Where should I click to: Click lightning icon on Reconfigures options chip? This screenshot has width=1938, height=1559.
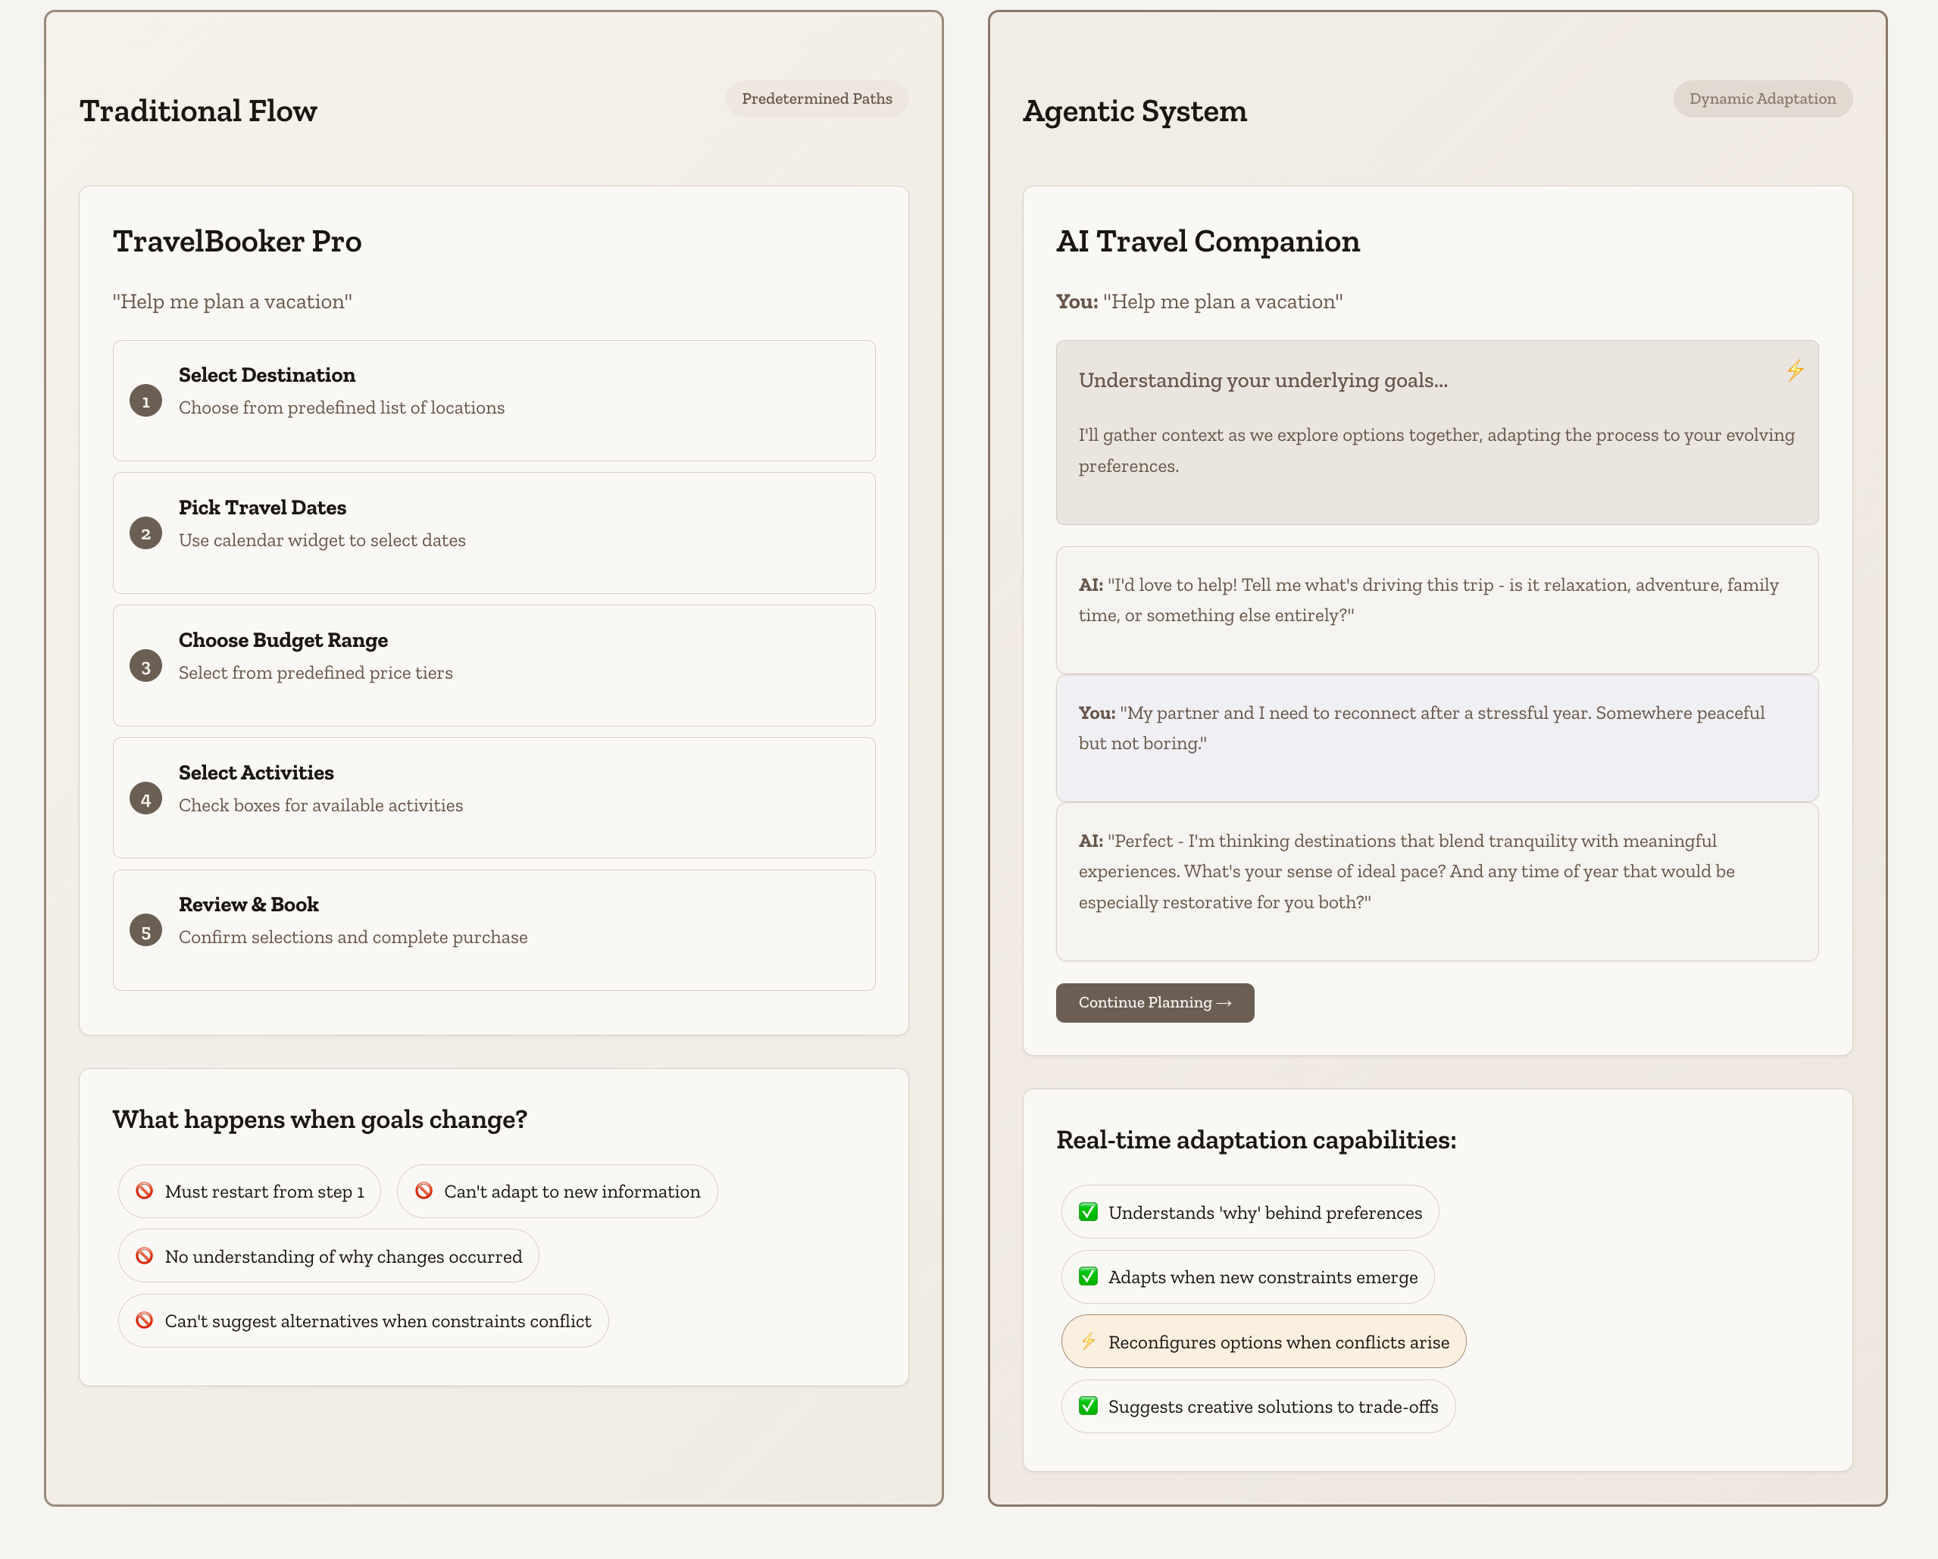[x=1088, y=1342]
